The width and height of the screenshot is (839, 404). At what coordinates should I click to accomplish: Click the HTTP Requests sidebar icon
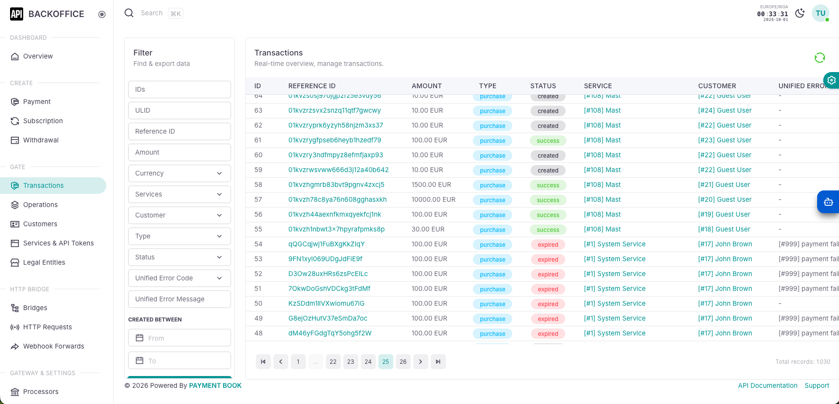pyautogui.click(x=15, y=327)
